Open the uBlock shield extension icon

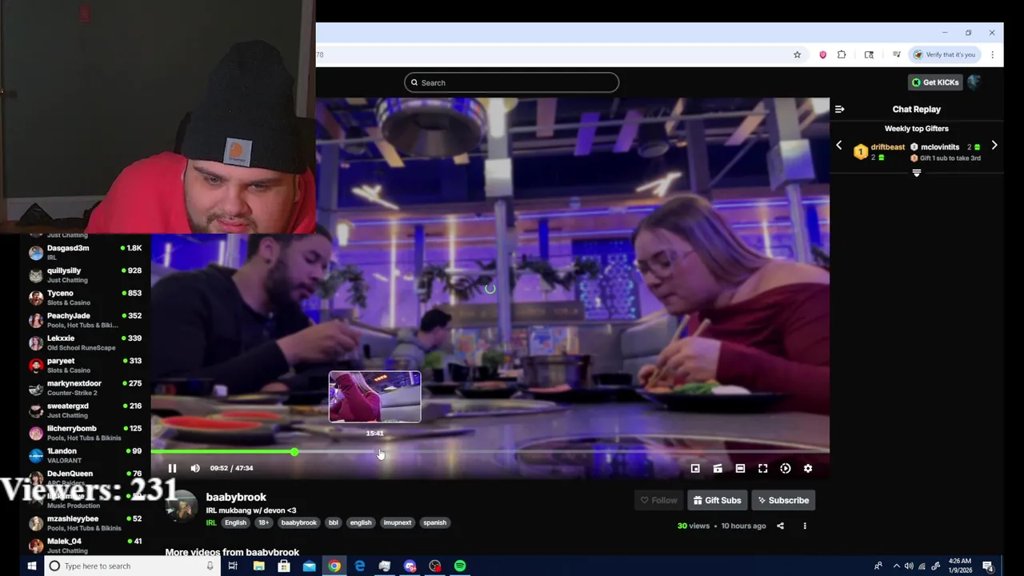coord(822,54)
